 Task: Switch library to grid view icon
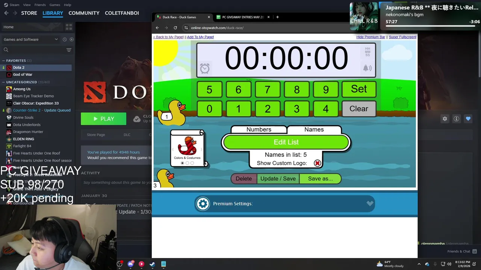pos(69,27)
